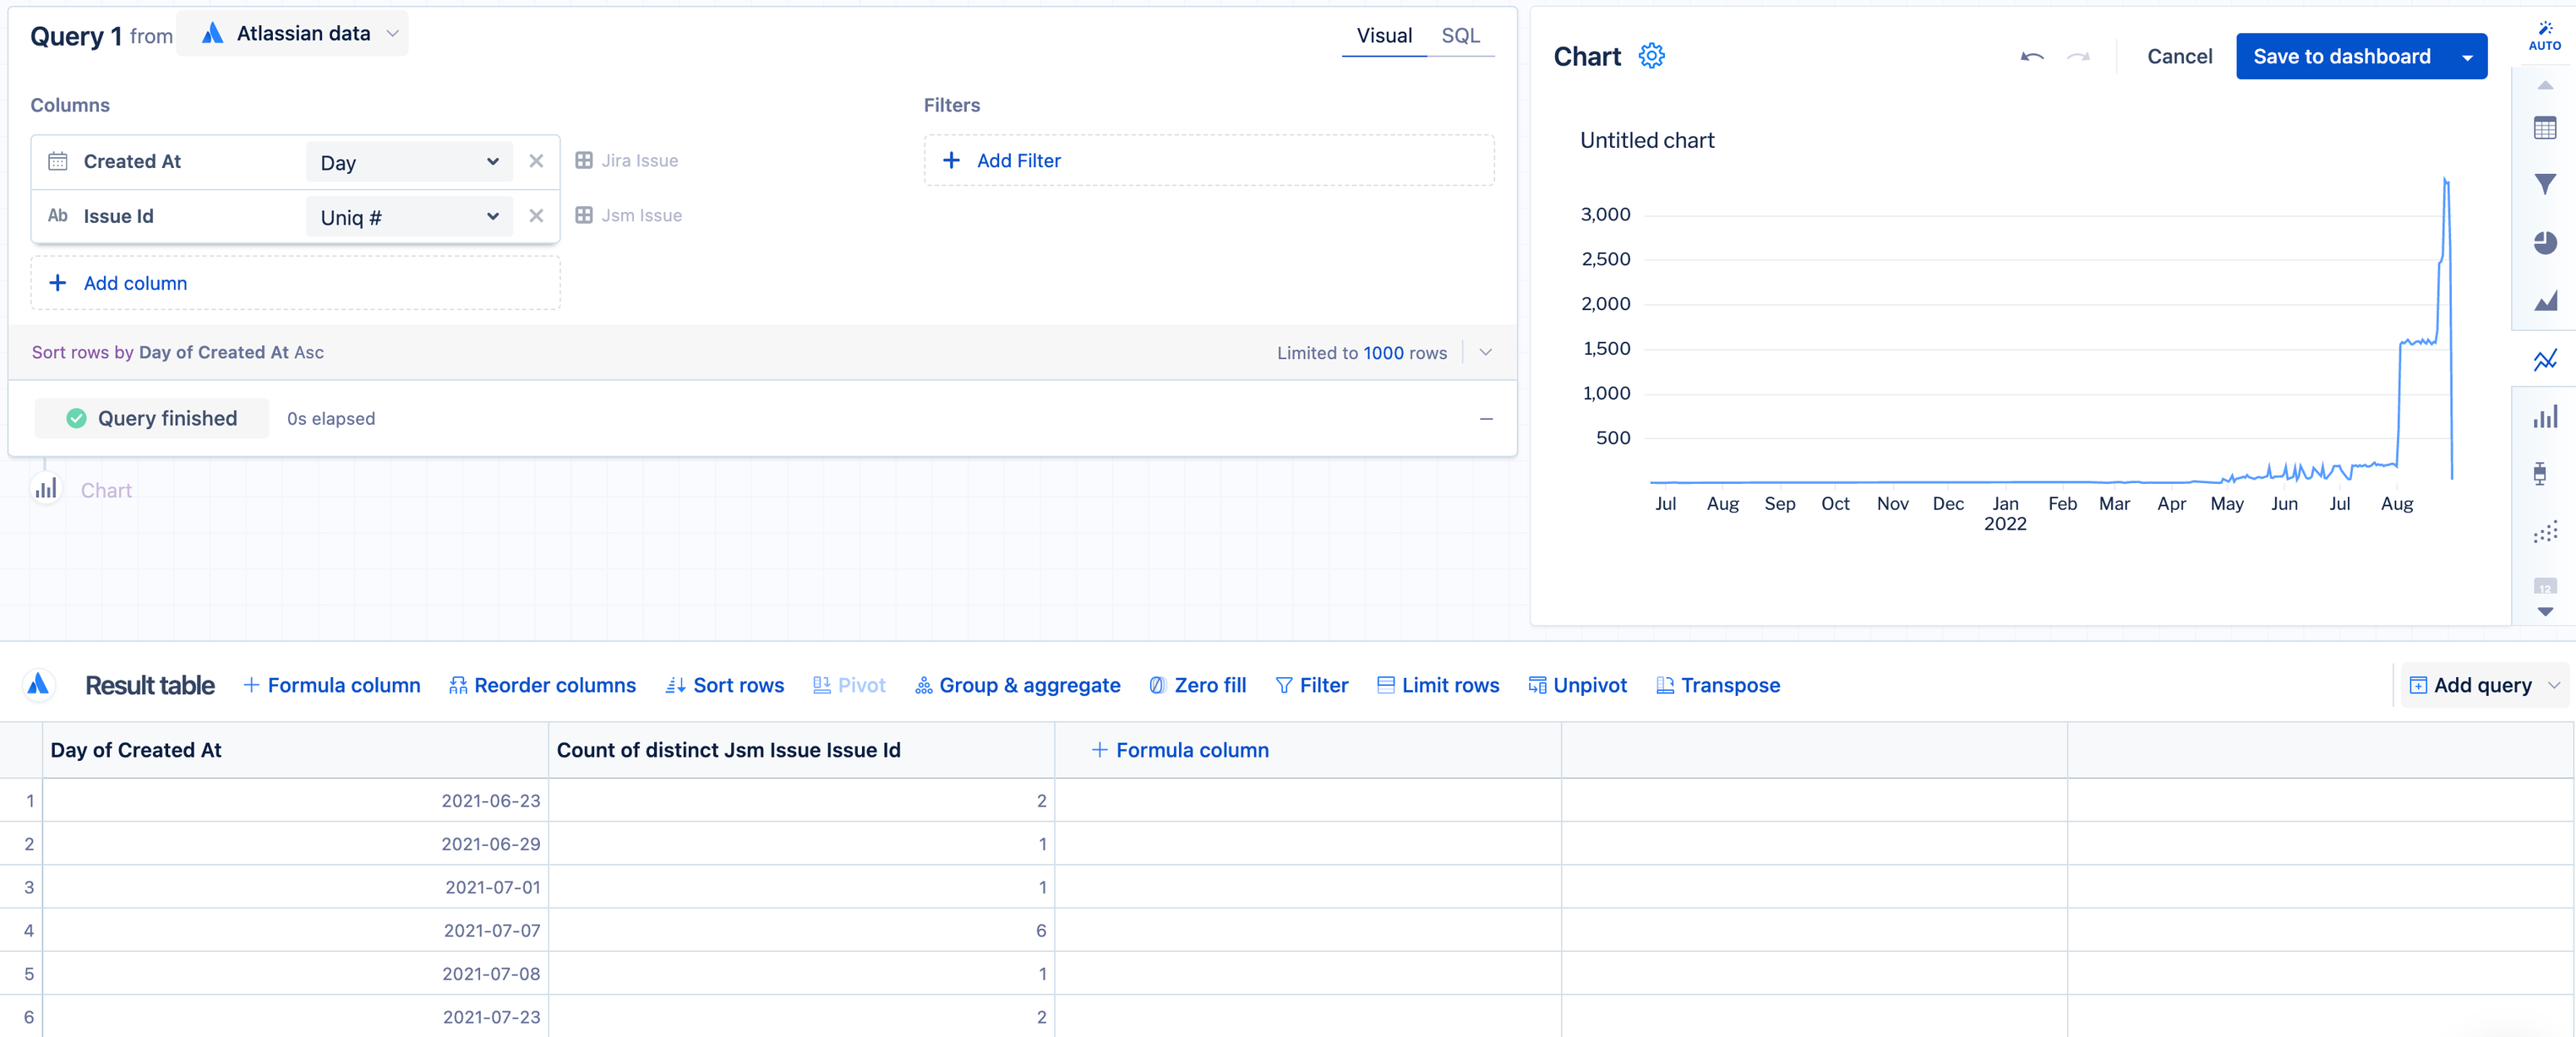The height and width of the screenshot is (1037, 2576).
Task: Open the chart settings gear icon
Action: pyautogui.click(x=1650, y=56)
